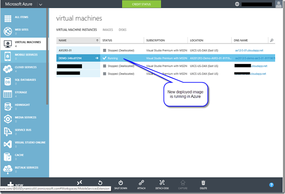285x194 pixels.
Task: Delete the selected virtual machine
Action: tap(203, 184)
